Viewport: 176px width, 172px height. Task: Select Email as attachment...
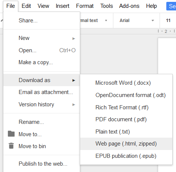pos(41,92)
